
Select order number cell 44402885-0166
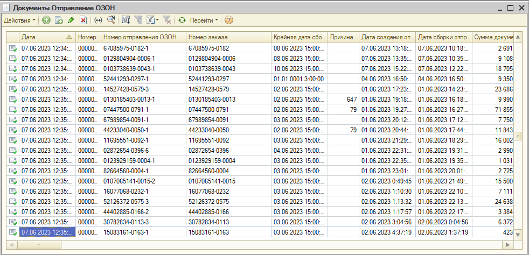pos(229,211)
